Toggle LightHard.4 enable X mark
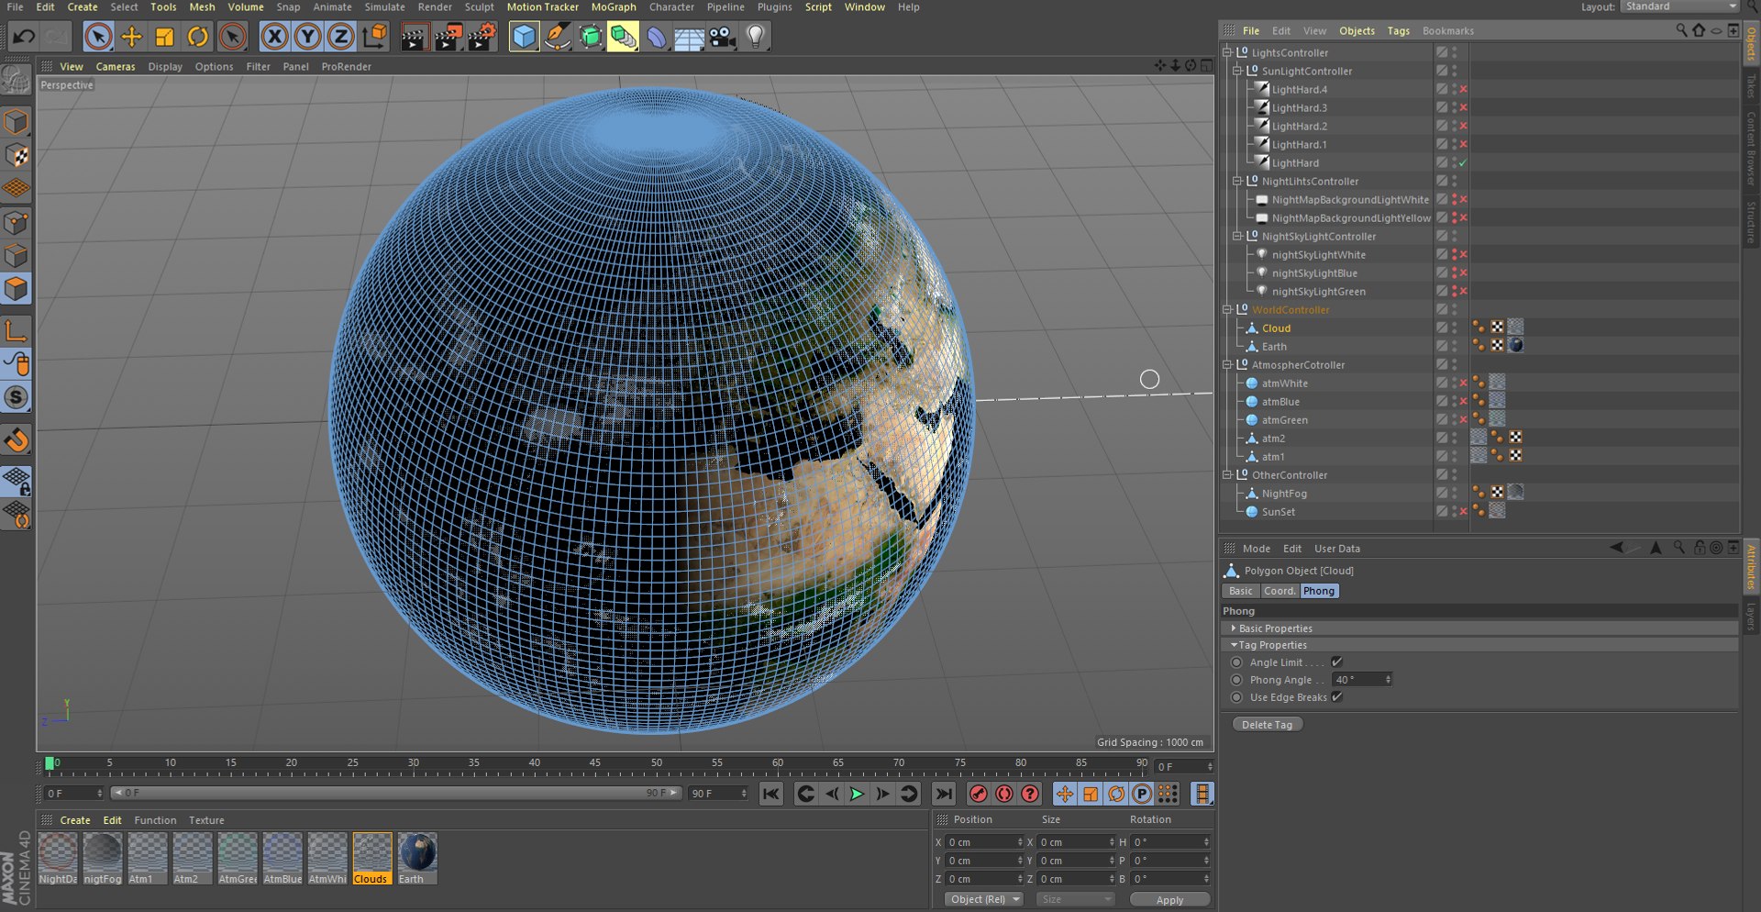1761x912 pixels. pos(1463,90)
